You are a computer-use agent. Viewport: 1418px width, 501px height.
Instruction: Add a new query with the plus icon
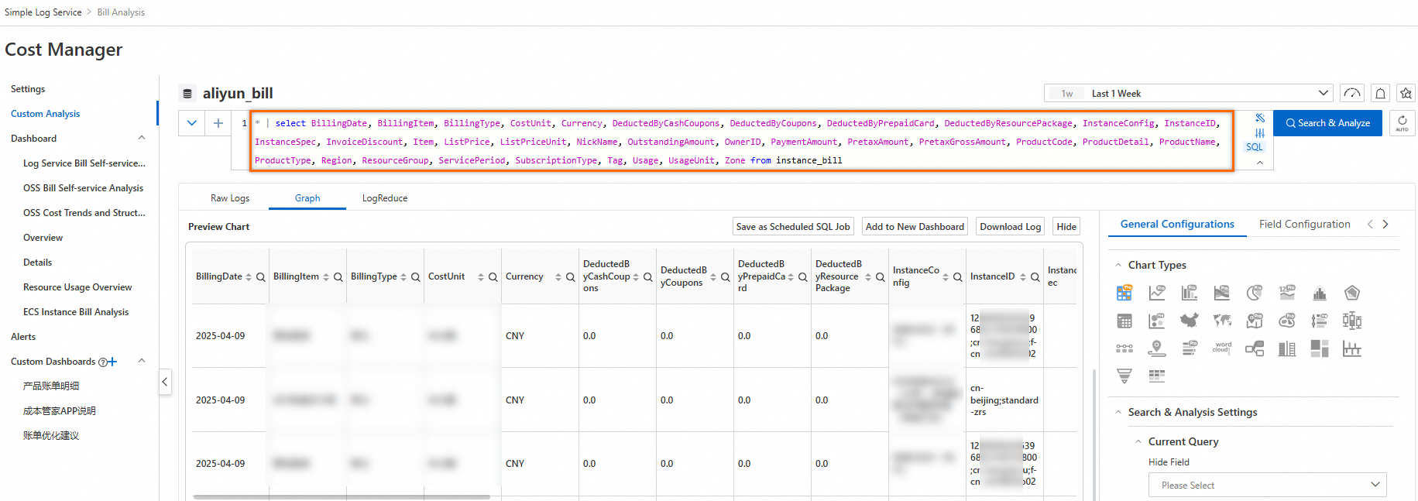[218, 123]
